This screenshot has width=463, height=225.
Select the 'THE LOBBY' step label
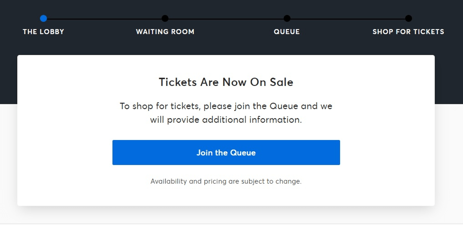pos(43,32)
